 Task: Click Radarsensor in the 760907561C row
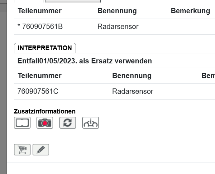click(x=133, y=91)
